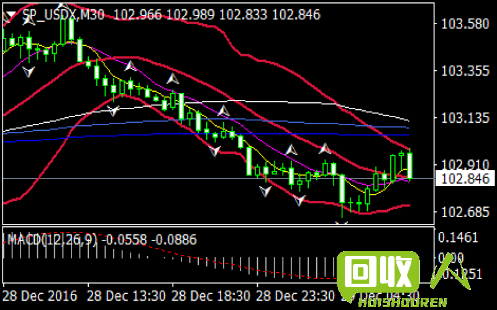The image size is (497, 310).
Task: Click the MACD value -0.0558
Action: coord(124,240)
